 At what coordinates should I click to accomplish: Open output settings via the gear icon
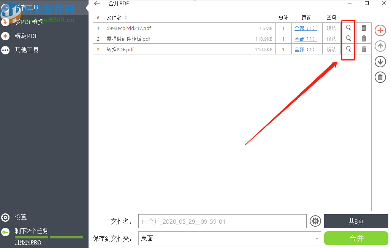point(315,221)
